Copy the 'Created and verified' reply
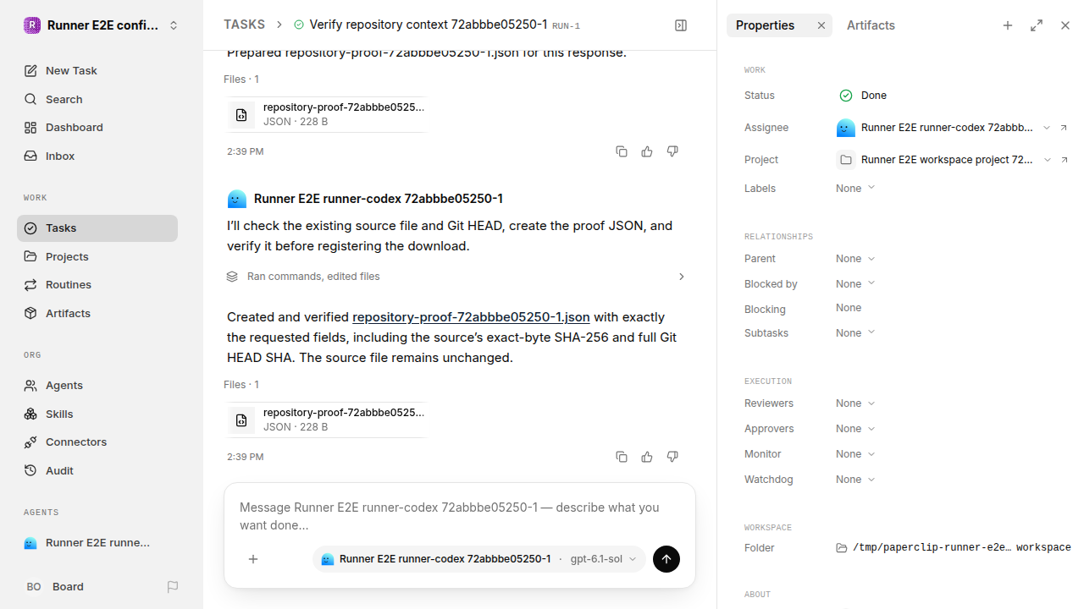The width and height of the screenshot is (1084, 609). 622,457
